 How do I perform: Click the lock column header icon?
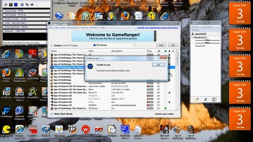coord(169,51)
